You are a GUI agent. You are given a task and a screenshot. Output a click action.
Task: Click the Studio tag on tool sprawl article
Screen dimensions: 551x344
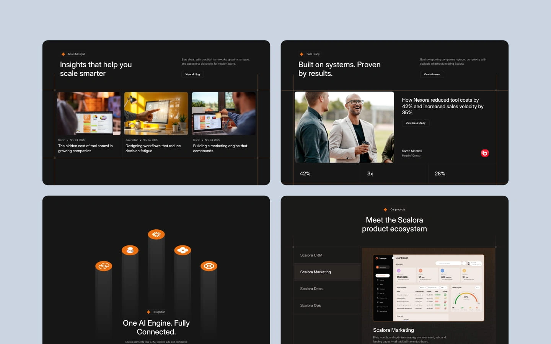[62, 140]
